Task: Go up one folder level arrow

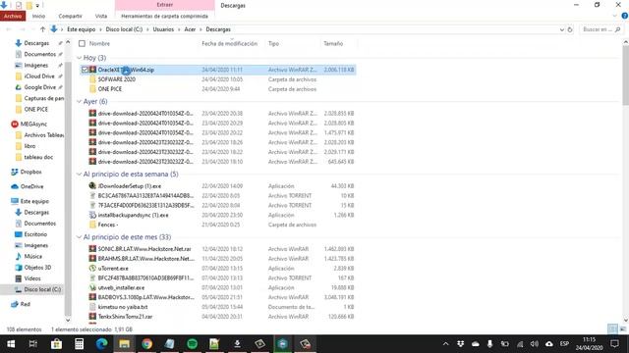Action: point(42,29)
